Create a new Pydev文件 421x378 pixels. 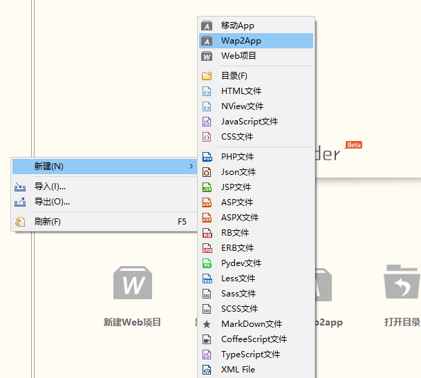click(x=256, y=263)
